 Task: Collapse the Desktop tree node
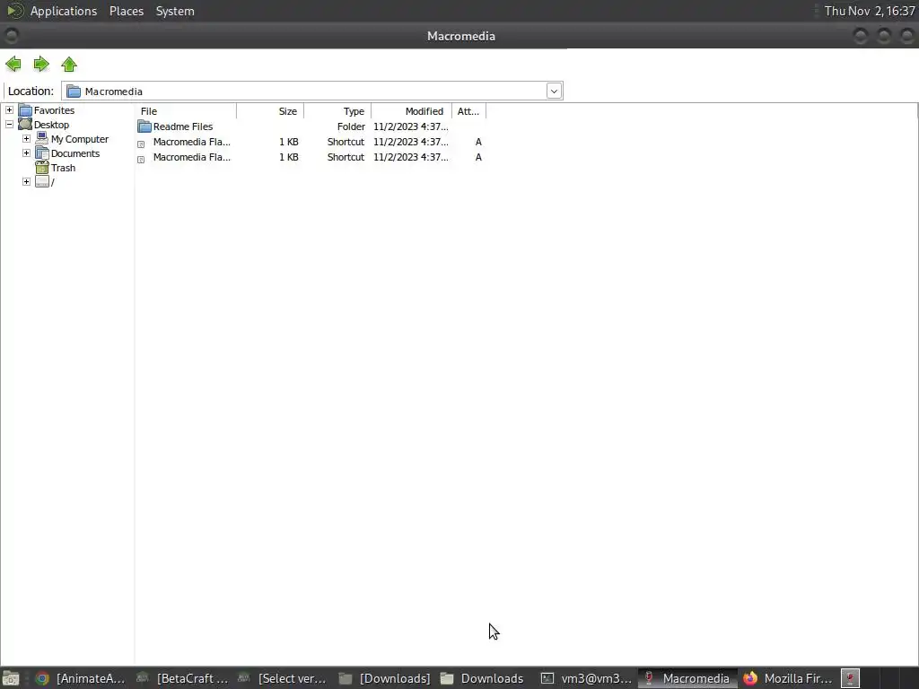(9, 124)
